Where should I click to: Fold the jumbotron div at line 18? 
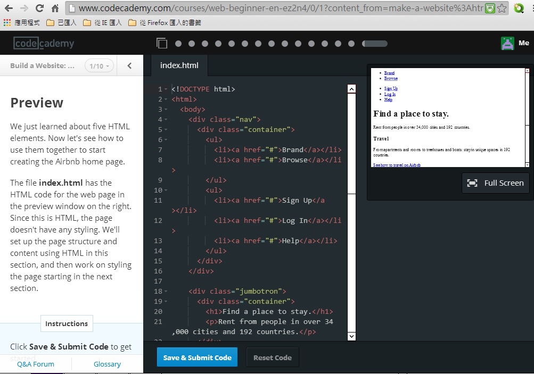point(166,292)
